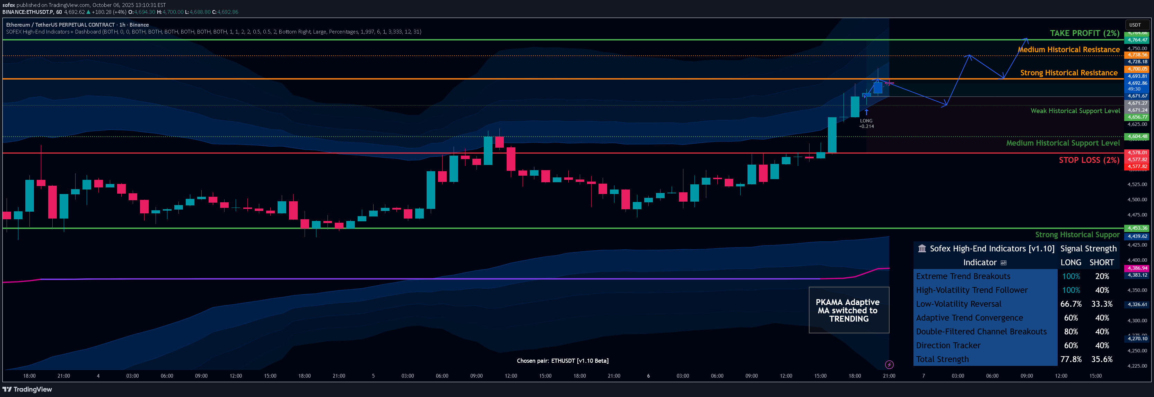Click the Sofex bank building icon
The width and height of the screenshot is (1154, 397).
pyautogui.click(x=922, y=249)
